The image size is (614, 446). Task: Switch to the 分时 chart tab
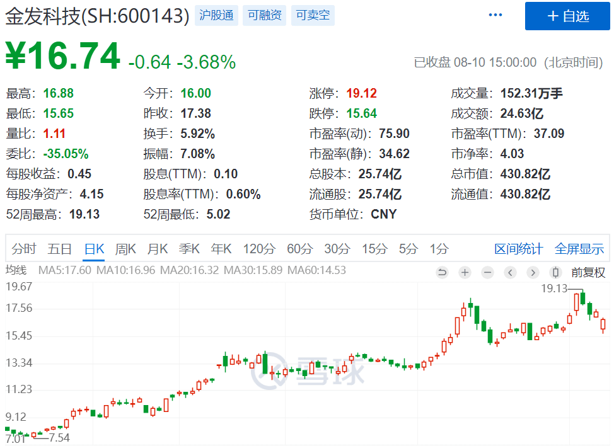[x=24, y=249]
